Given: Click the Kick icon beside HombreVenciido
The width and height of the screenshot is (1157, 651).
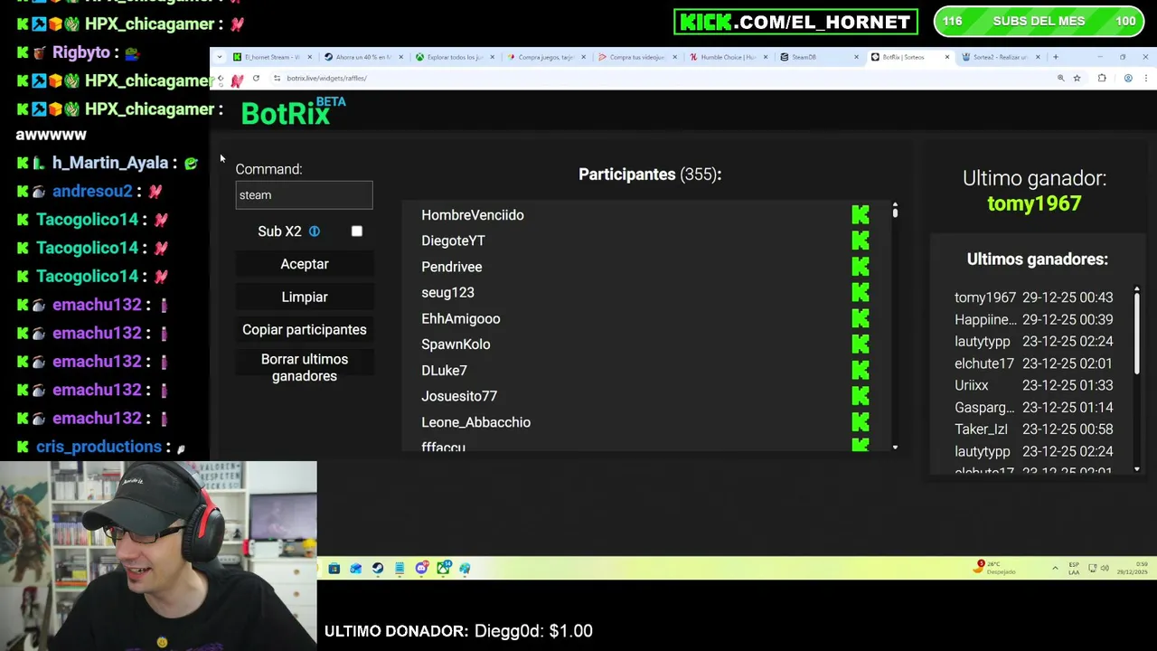Looking at the screenshot, I should pyautogui.click(x=860, y=215).
